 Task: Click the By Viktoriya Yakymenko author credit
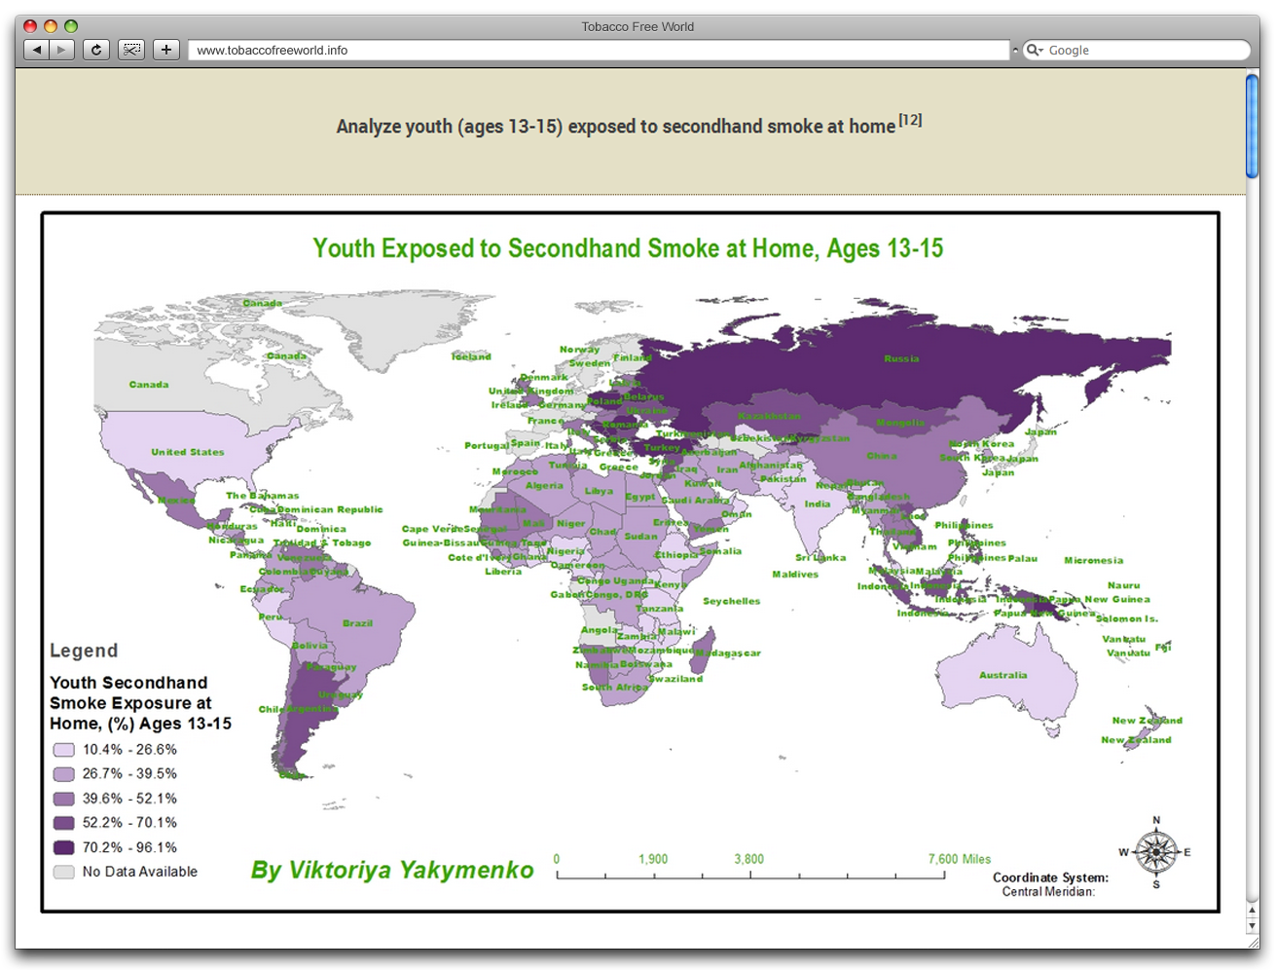pyautogui.click(x=392, y=870)
